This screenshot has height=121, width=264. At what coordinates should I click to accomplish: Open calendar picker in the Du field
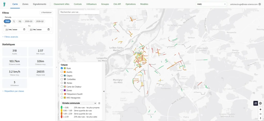(x=24, y=30)
